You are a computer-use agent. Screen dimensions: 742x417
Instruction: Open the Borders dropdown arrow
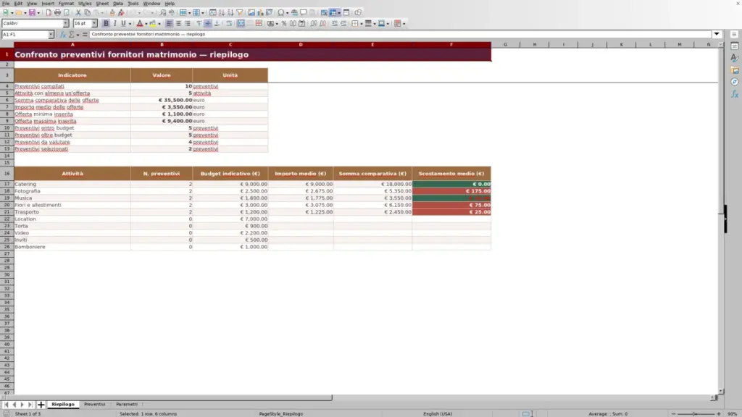[361, 24]
